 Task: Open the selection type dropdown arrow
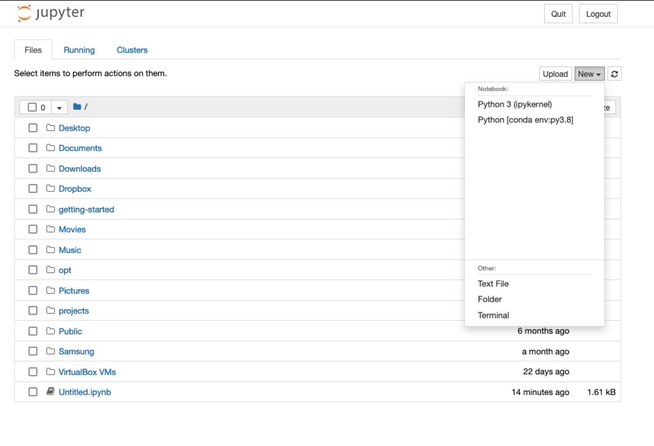[59, 107]
